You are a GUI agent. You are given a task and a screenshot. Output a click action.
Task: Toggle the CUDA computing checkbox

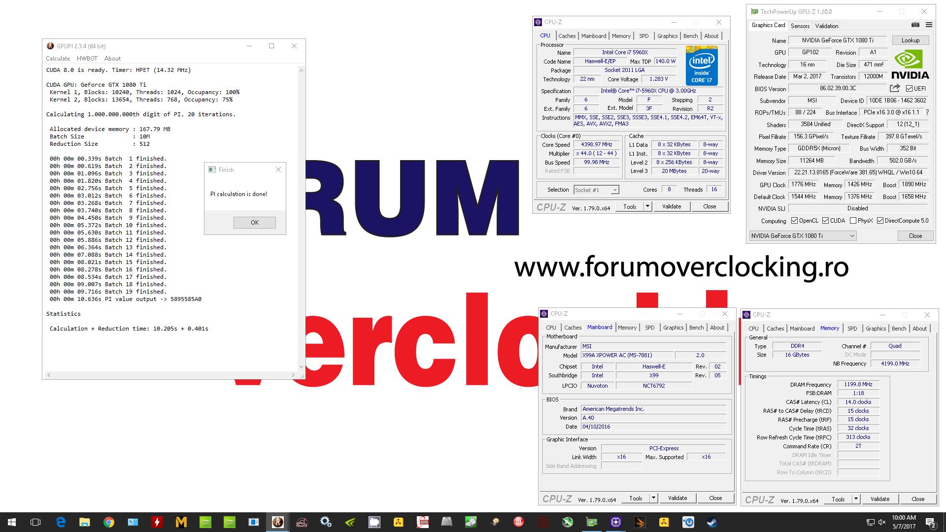click(825, 221)
